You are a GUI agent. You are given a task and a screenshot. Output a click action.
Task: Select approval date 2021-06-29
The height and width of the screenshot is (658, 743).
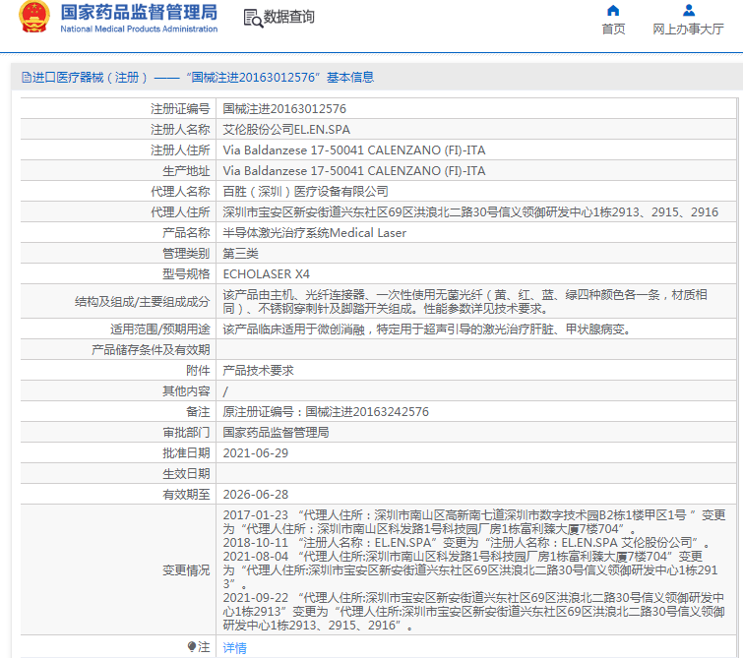click(256, 452)
